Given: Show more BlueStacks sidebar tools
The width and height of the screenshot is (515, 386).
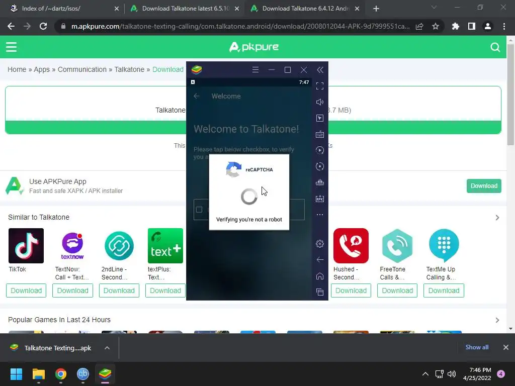Looking at the screenshot, I should pos(319,215).
